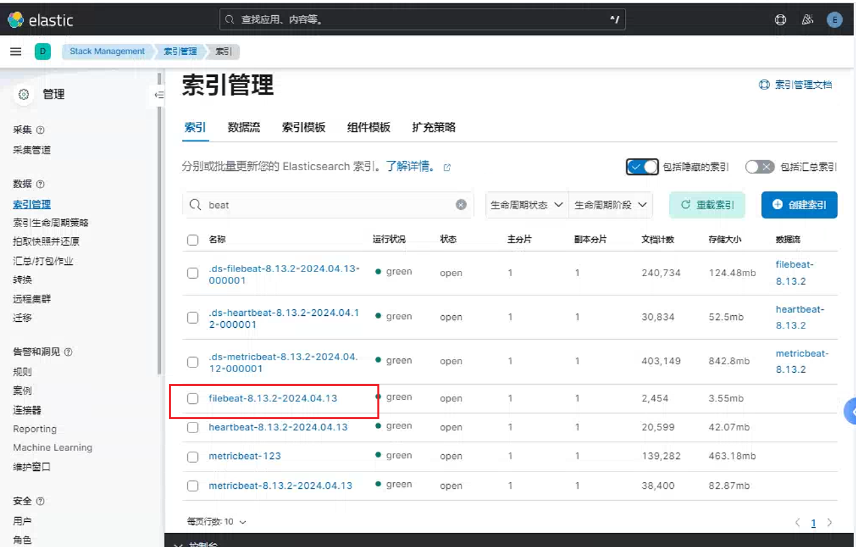The height and width of the screenshot is (547, 856).
Task: Go to next page arrow
Action: 830,522
